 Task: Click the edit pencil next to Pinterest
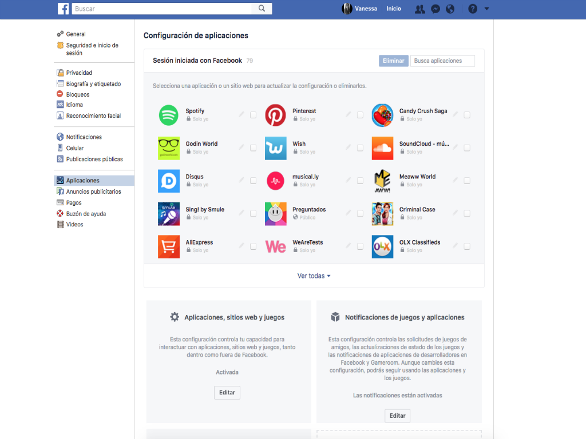point(349,115)
